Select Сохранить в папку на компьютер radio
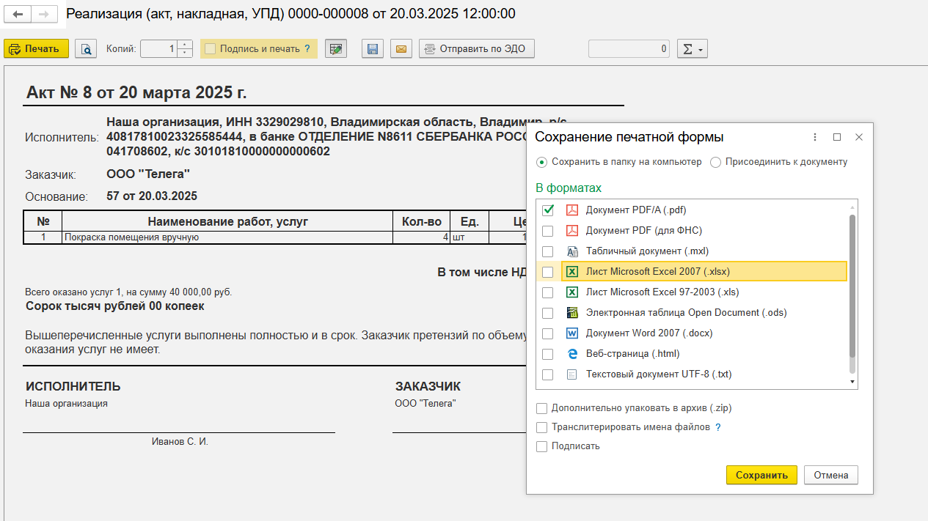Image resolution: width=928 pixels, height=521 pixels. pyautogui.click(x=542, y=162)
